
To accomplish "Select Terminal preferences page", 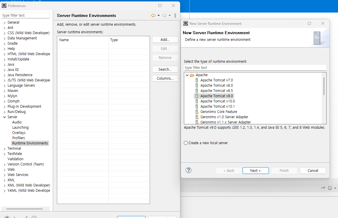I will pos(14,149).
